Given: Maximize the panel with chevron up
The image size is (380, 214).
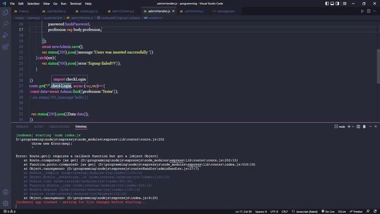Looking at the screenshot, I should tap(370, 127).
